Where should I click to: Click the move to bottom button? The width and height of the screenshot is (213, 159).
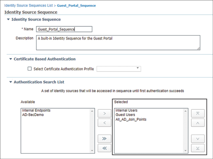pos(198,148)
